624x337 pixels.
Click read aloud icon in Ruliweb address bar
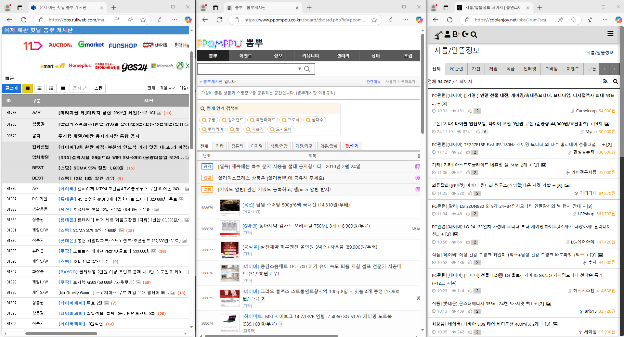[130, 20]
